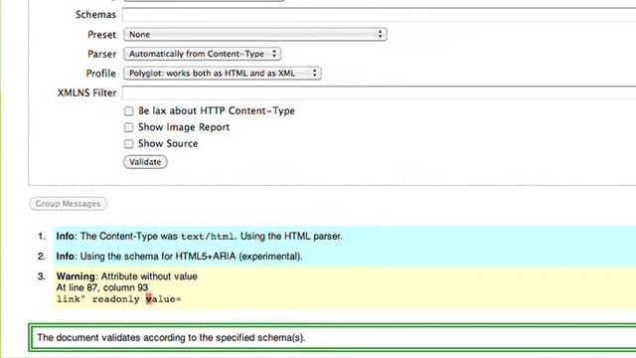Viewport: 636px width, 358px height.
Task: Click the Content-Type was text/html info message
Action: click(344, 237)
